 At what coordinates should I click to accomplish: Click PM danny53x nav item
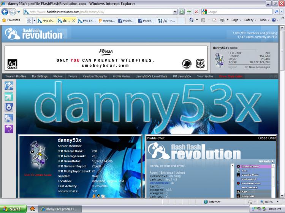point(182,76)
